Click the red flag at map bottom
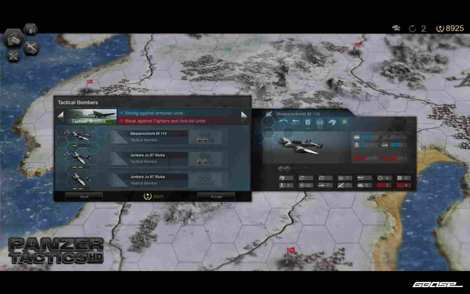 click(291, 250)
